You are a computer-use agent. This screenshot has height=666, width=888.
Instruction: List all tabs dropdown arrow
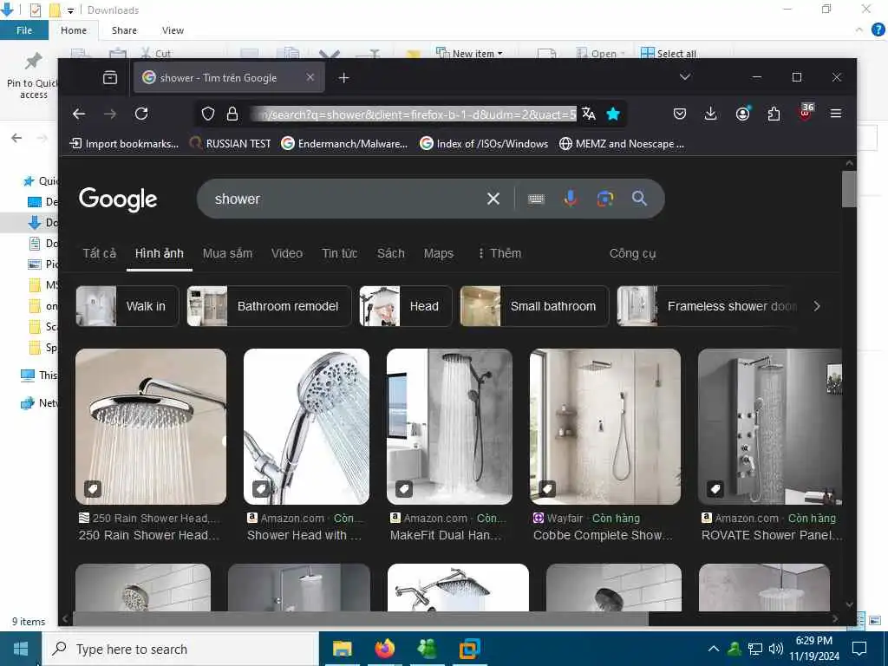point(685,77)
